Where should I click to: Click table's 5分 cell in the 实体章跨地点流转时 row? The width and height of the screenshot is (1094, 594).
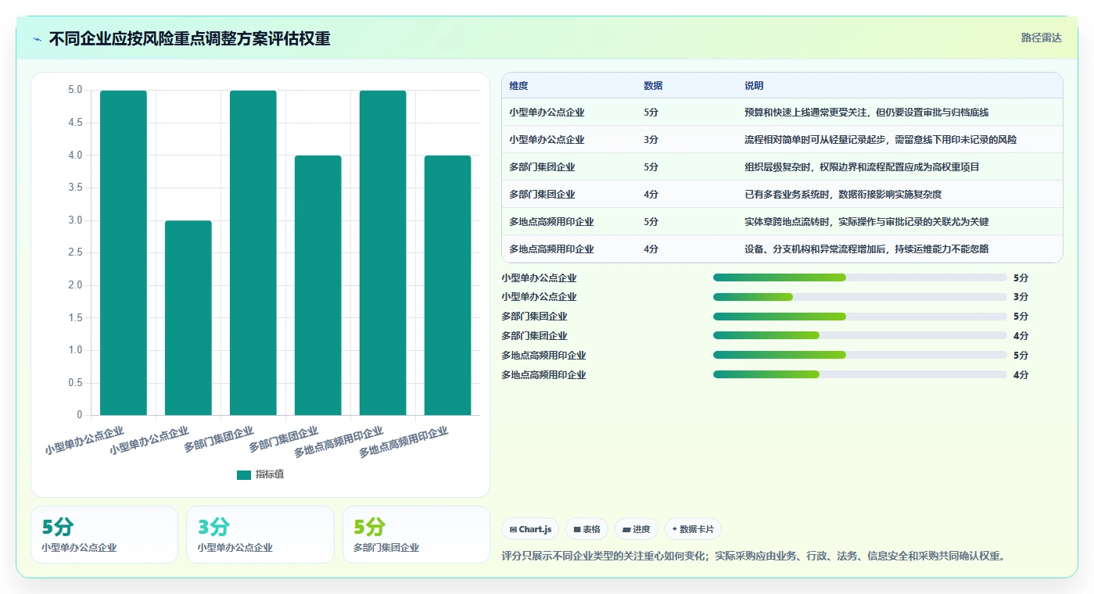pos(651,222)
